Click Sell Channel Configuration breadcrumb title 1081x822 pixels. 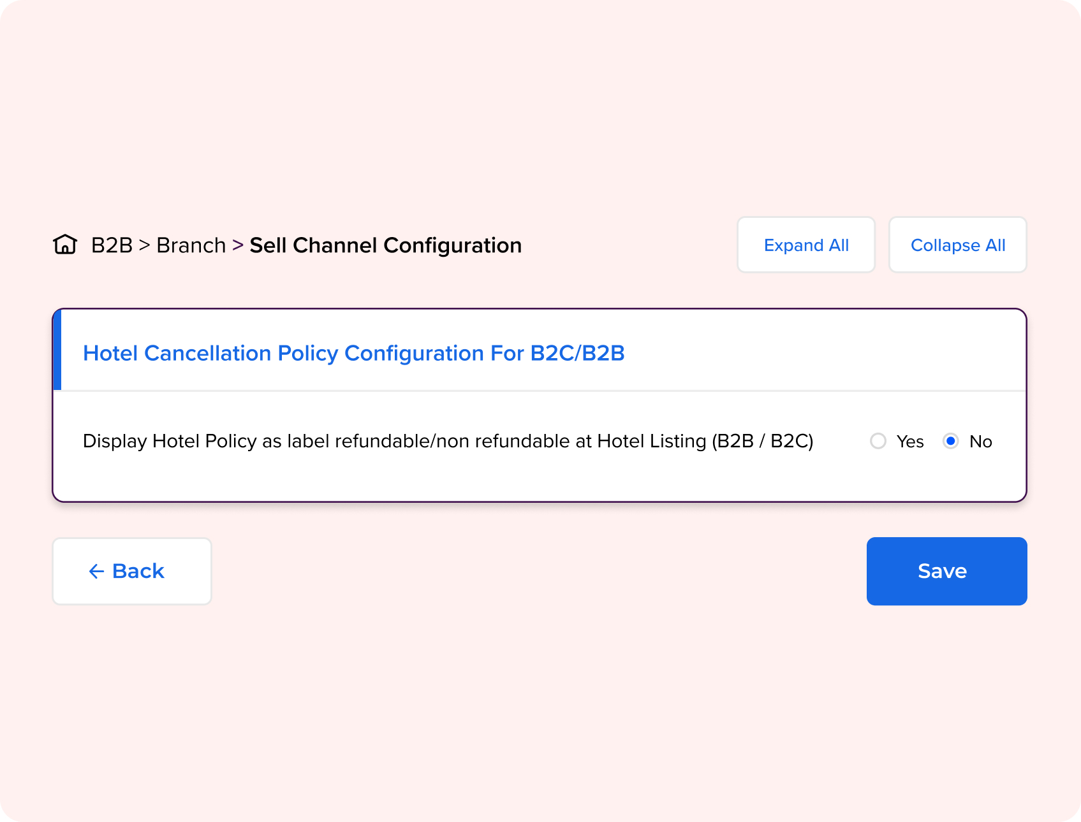386,245
